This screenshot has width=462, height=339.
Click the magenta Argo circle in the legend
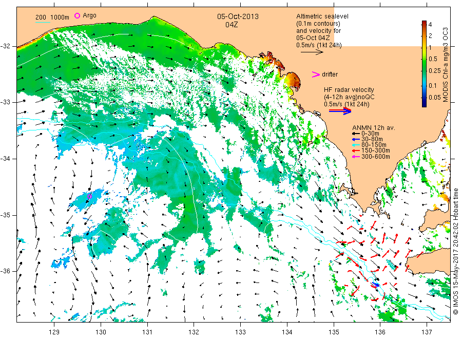77,15
